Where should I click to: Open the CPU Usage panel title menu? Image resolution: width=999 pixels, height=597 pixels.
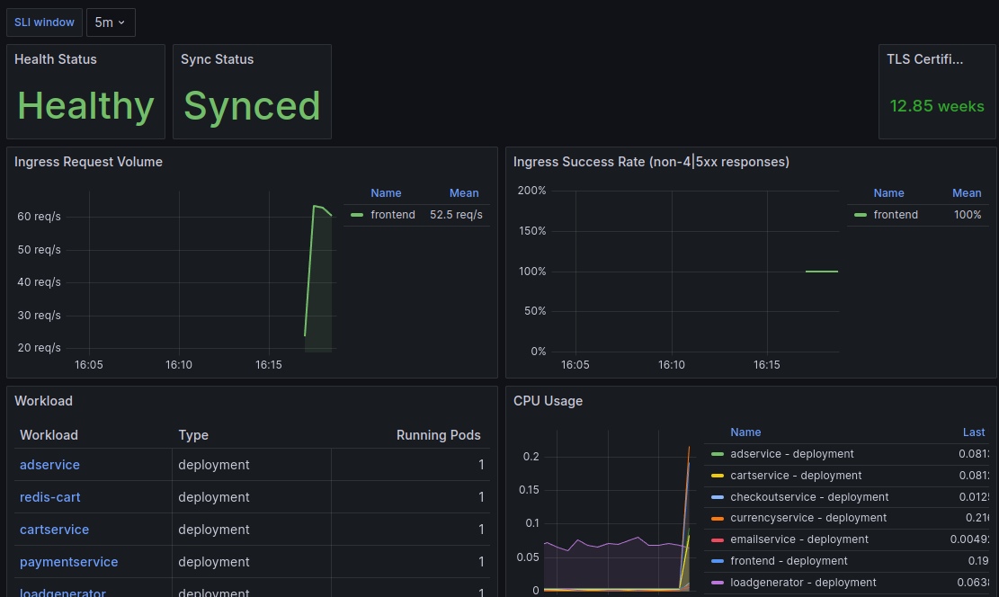(548, 401)
